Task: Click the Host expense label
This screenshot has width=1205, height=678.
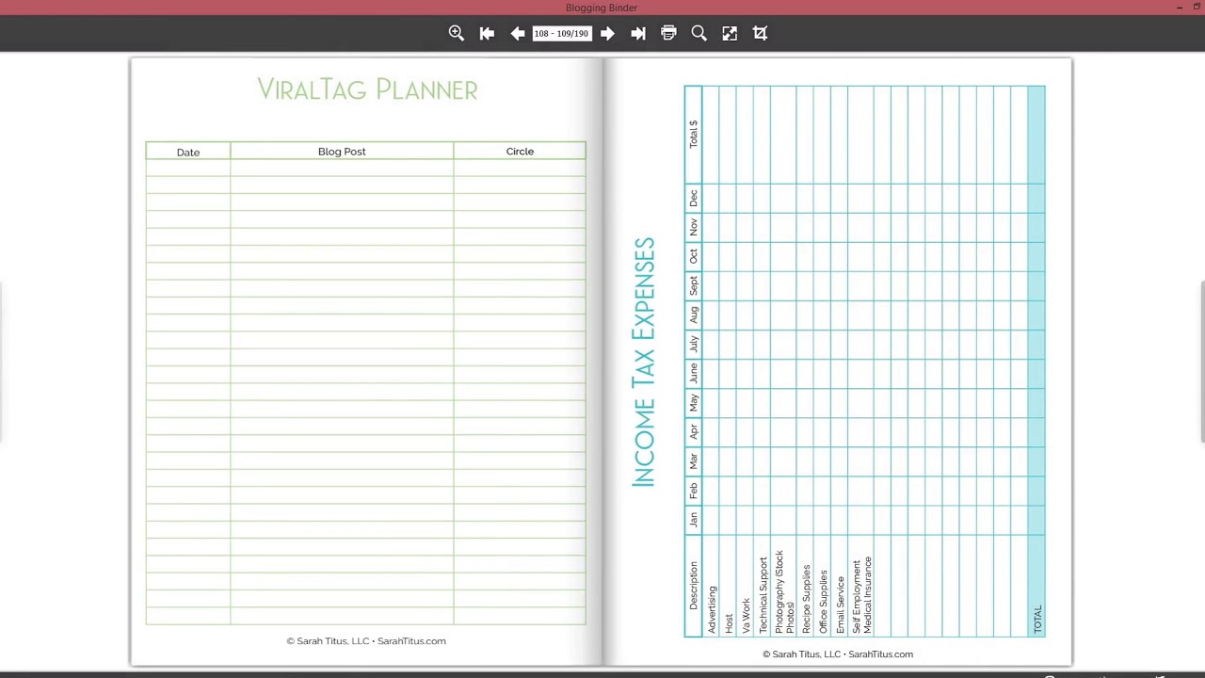Action: coord(729,623)
